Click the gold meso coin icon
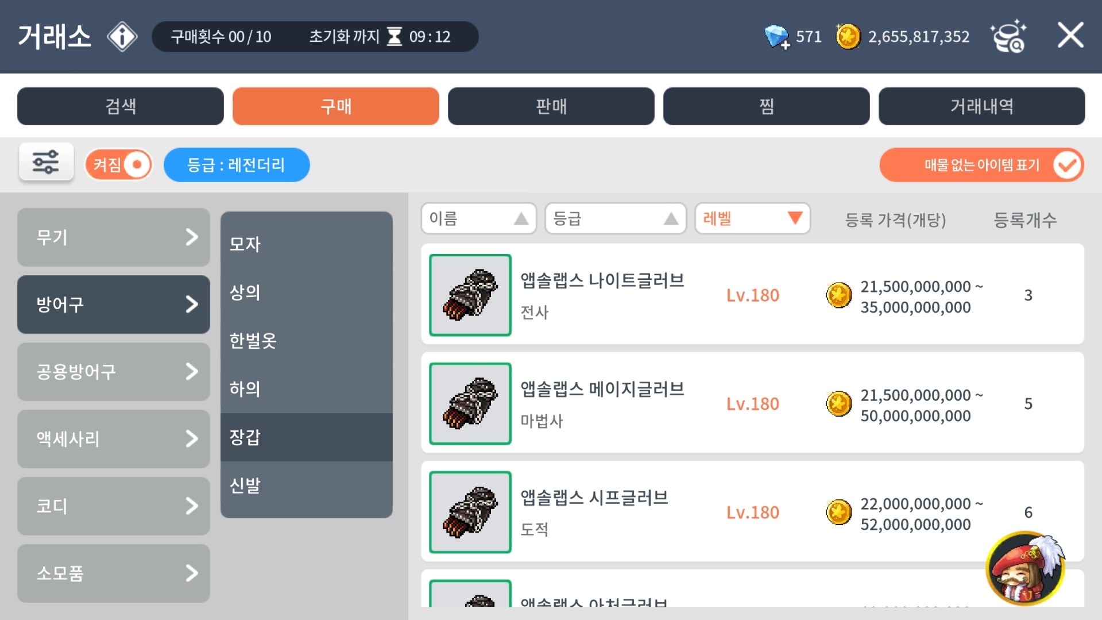The width and height of the screenshot is (1102, 620). (x=848, y=37)
